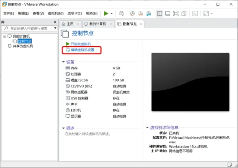Open the stretch display dropdown arrow

pos(212,14)
